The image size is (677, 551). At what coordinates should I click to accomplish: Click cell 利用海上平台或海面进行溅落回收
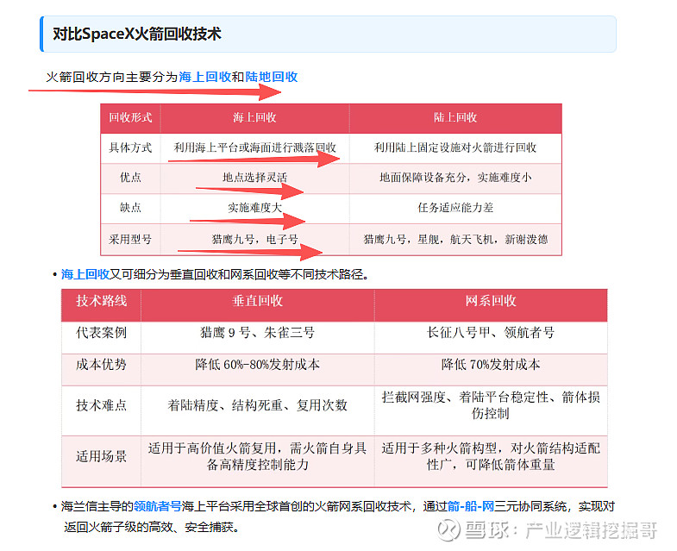tap(254, 148)
